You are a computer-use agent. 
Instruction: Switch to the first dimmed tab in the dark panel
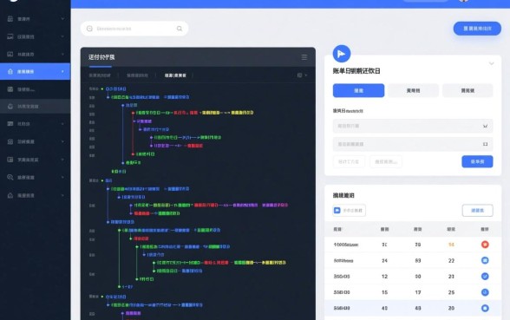click(100, 75)
